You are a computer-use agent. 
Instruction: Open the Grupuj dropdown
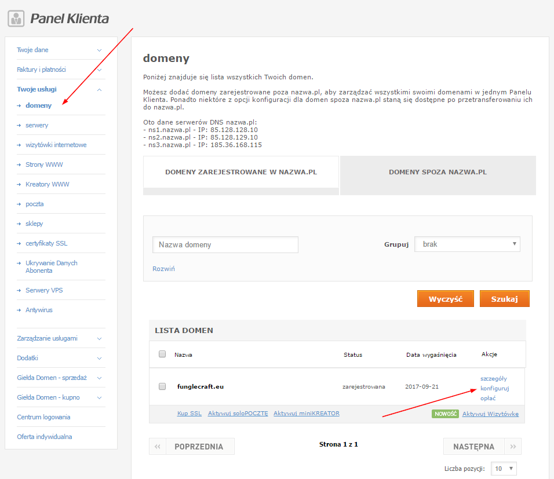[467, 244]
